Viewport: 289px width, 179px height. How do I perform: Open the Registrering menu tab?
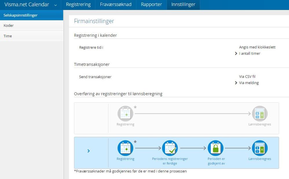78,5
